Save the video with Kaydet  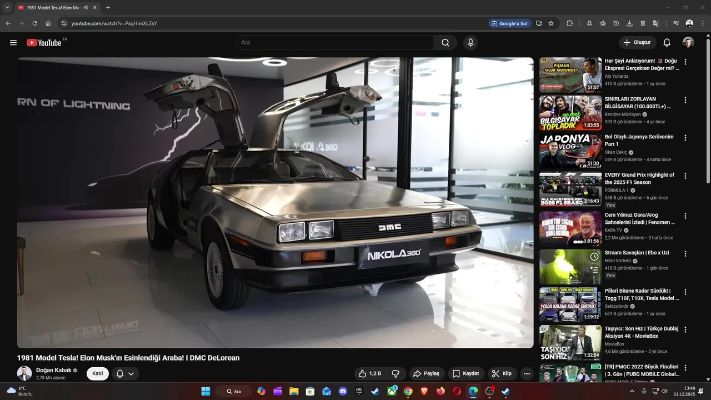pos(465,374)
